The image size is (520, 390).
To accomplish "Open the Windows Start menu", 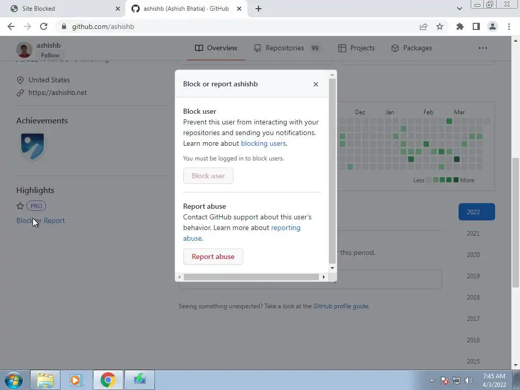I will tap(14, 380).
